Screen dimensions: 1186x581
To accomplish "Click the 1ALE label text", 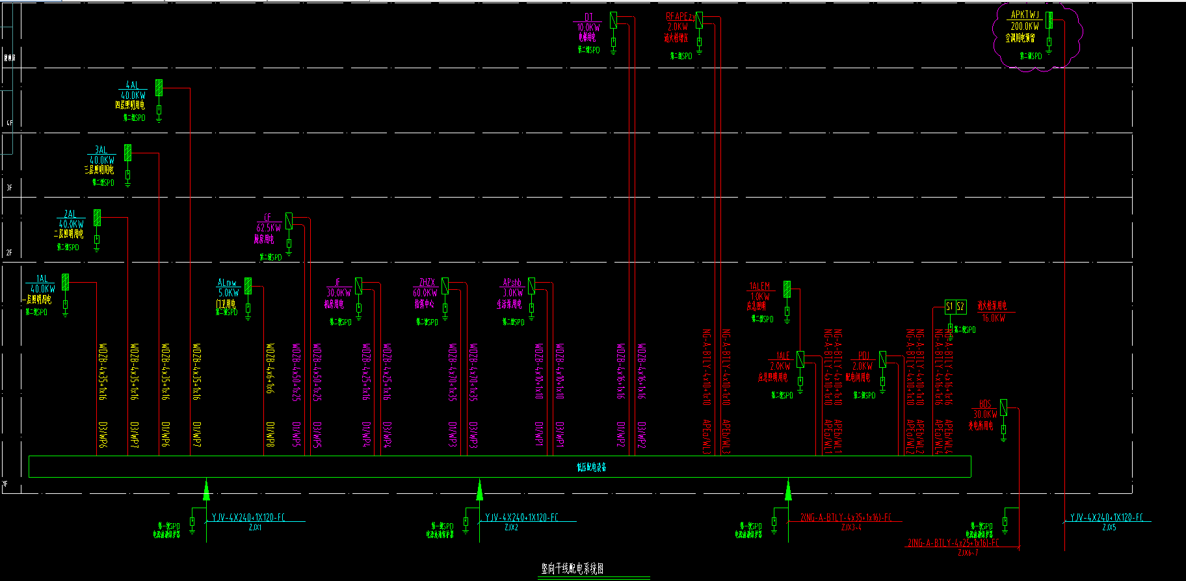I will [783, 355].
